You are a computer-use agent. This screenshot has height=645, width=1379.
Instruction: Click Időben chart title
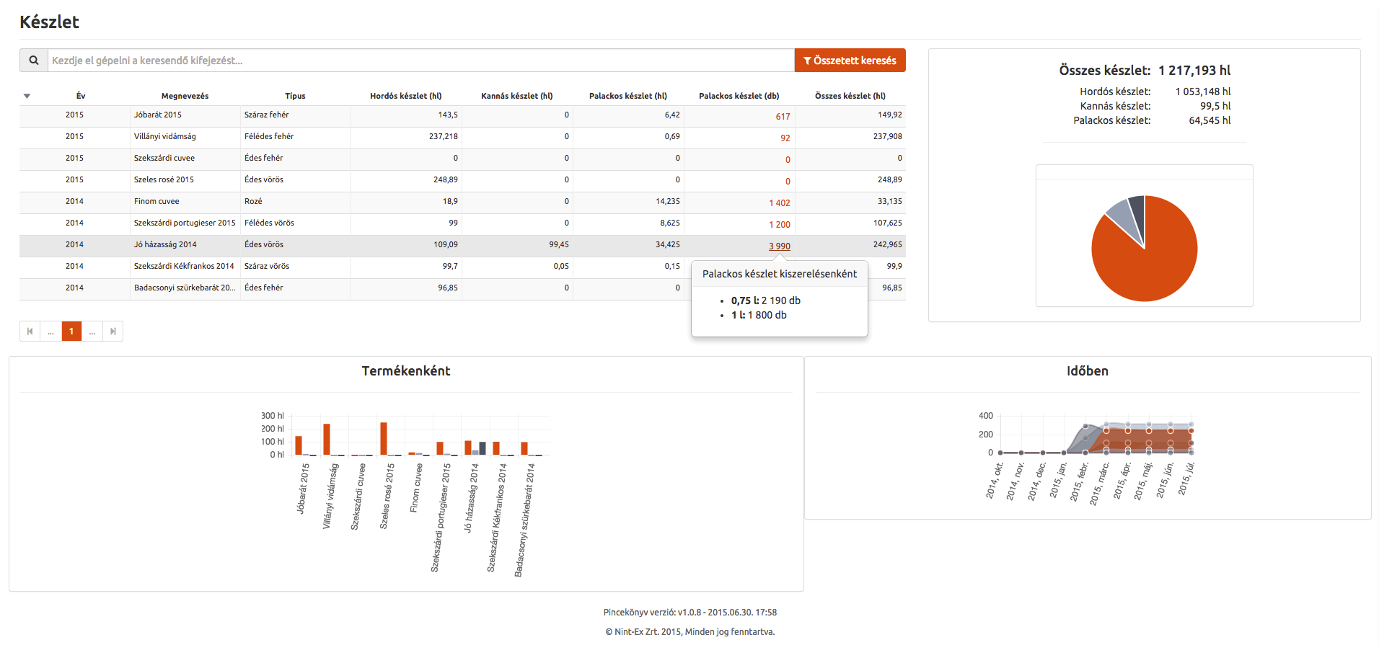(x=1088, y=371)
